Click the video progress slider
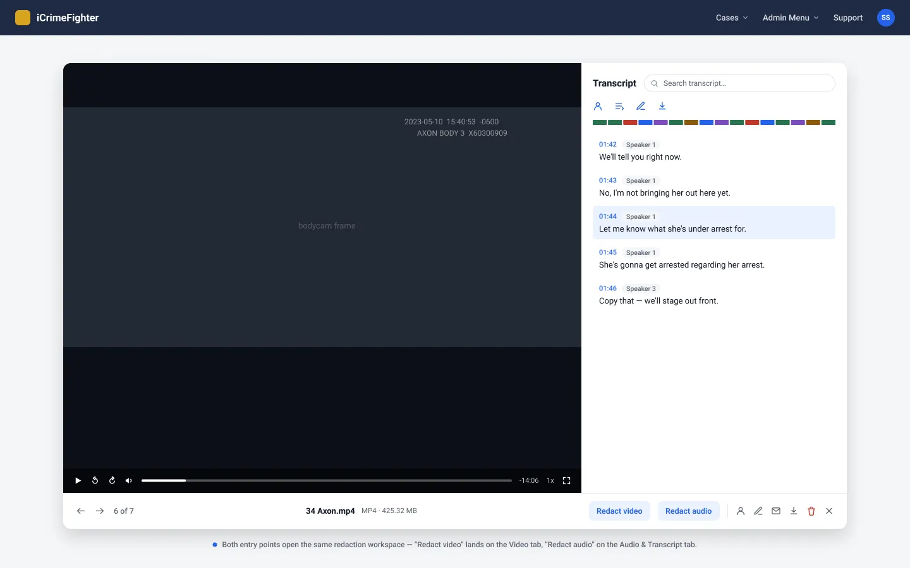Viewport: 910px width, 568px height. point(327,481)
